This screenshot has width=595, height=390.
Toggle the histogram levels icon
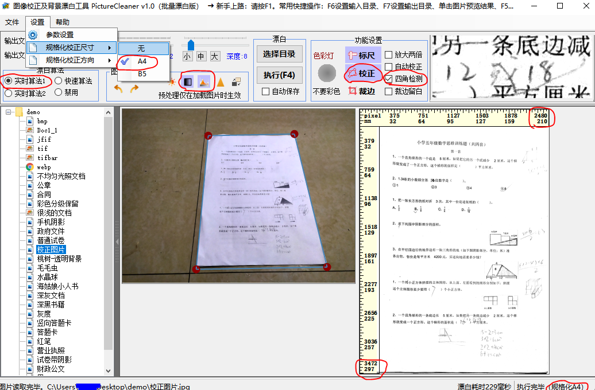204,82
